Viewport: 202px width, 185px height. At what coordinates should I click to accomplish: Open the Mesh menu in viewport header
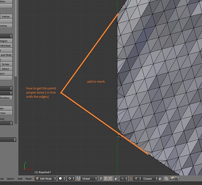[x=28, y=179]
